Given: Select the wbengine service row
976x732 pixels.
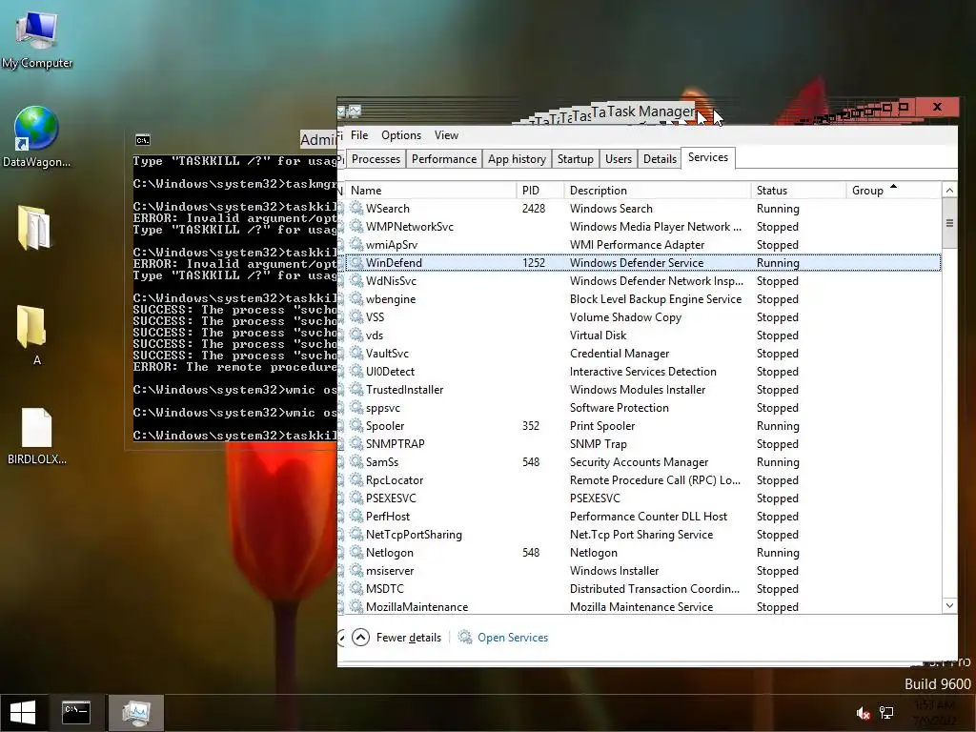Looking at the screenshot, I should click(x=643, y=298).
